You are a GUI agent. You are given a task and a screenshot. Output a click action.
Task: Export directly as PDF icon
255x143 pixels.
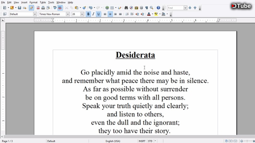38,8
